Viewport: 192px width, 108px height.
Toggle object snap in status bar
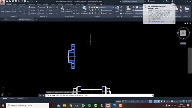(x=150, y=101)
